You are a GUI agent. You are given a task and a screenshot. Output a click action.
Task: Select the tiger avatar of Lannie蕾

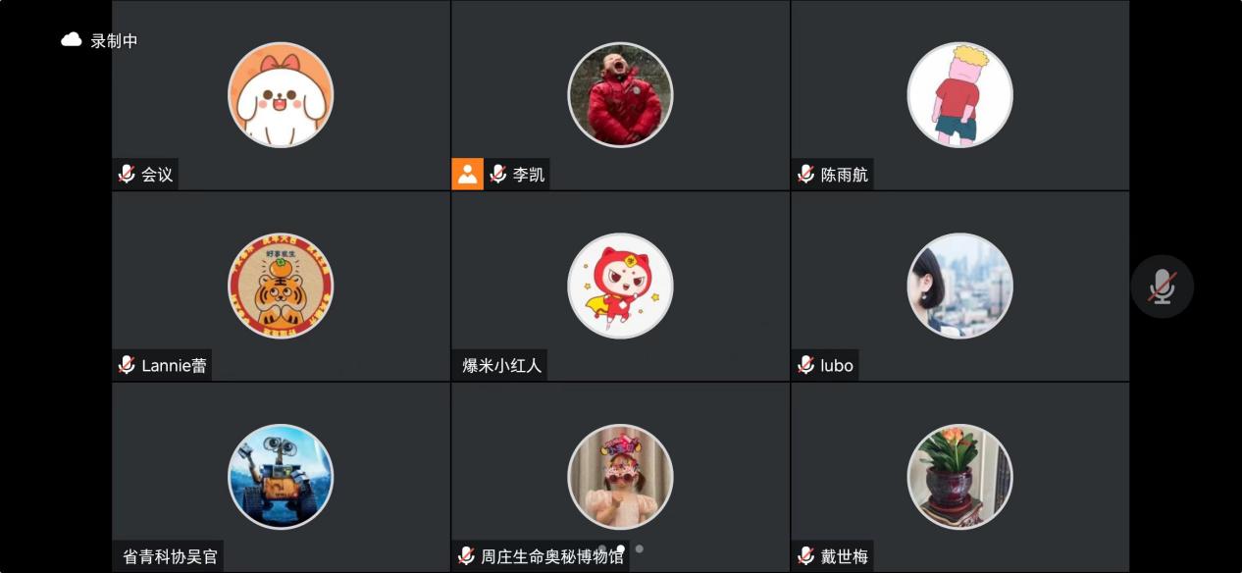tap(281, 286)
